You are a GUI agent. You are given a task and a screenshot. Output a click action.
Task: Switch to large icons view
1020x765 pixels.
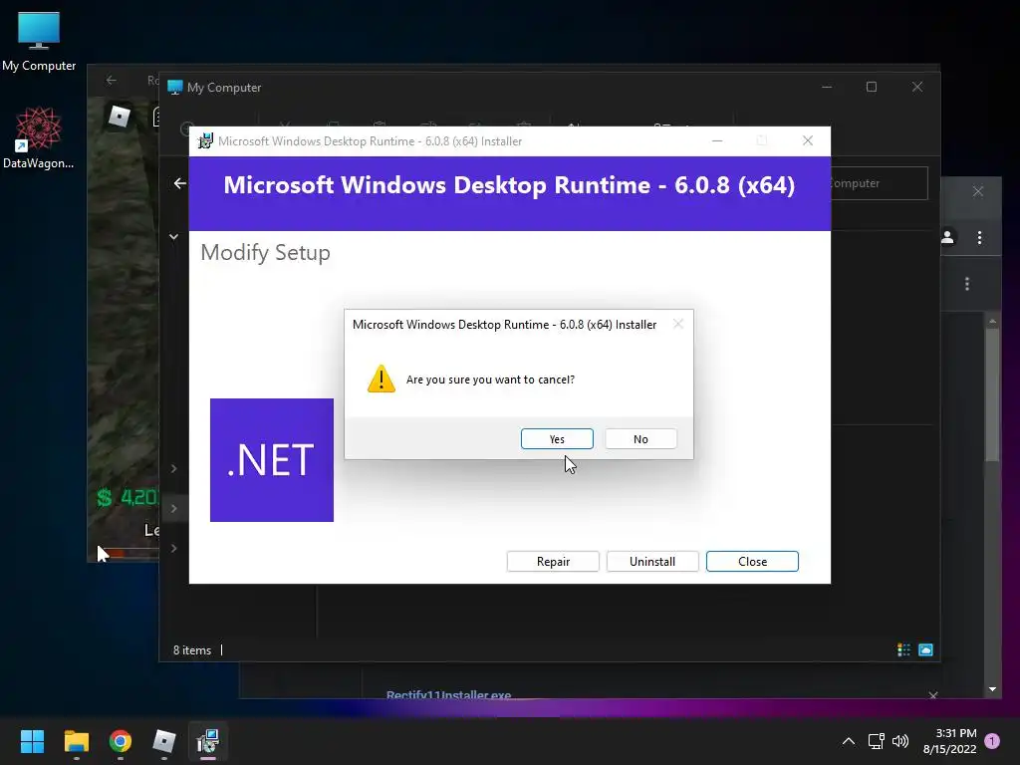925,649
